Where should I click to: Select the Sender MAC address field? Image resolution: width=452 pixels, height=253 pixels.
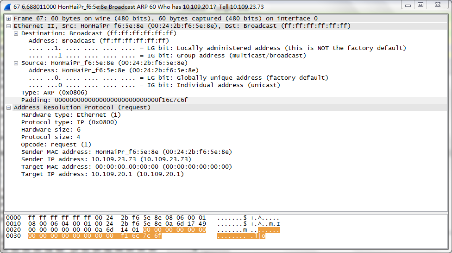(126, 152)
